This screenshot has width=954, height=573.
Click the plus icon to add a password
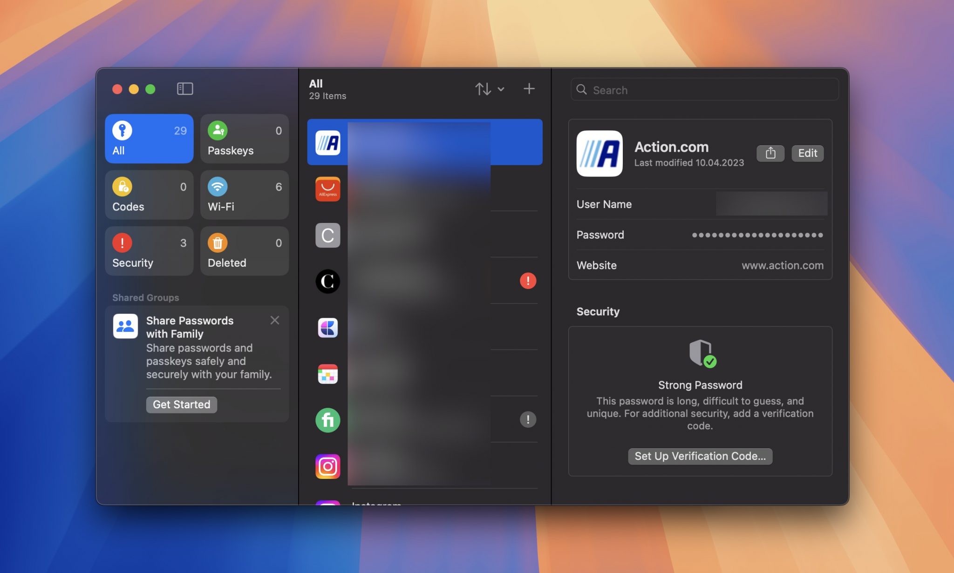[529, 88]
